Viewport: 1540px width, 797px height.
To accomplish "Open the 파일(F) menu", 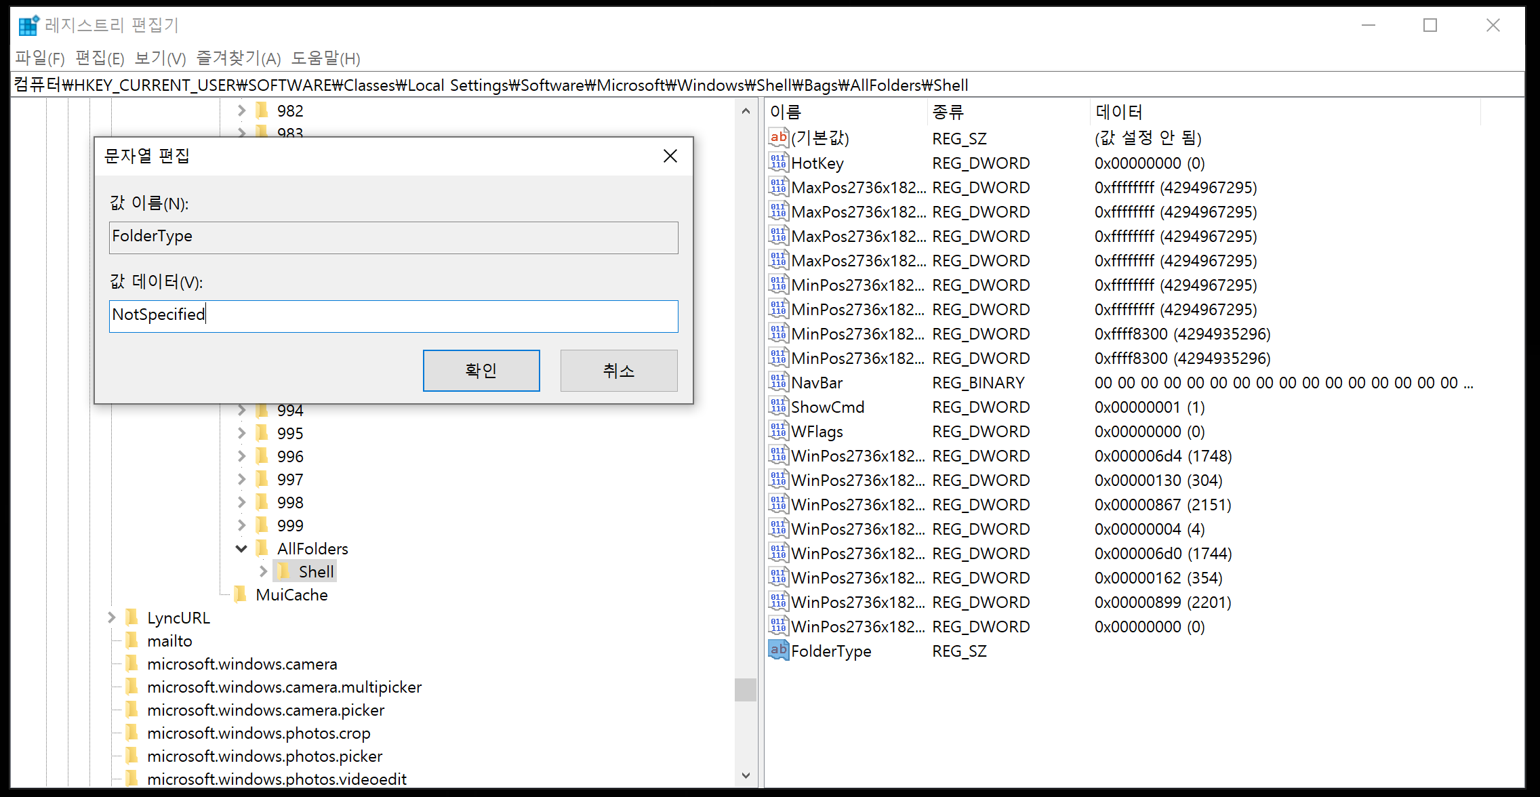I will click(x=40, y=58).
